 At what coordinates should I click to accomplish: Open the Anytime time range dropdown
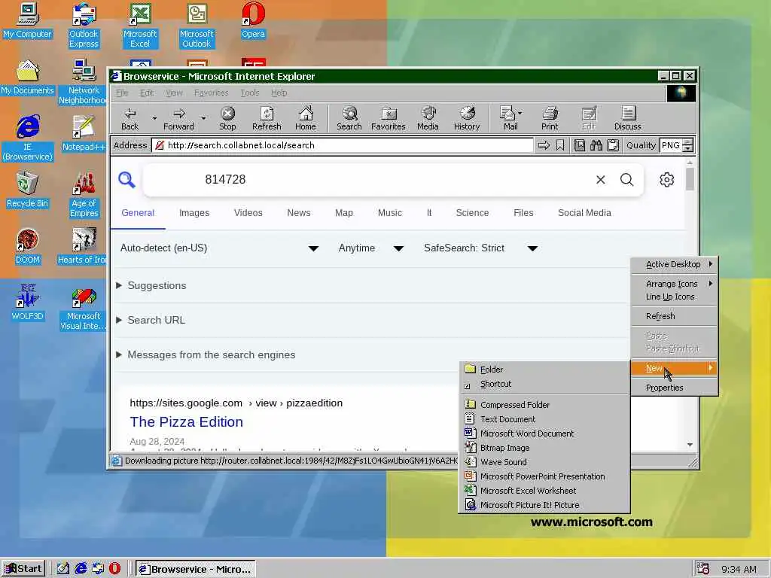tap(370, 248)
